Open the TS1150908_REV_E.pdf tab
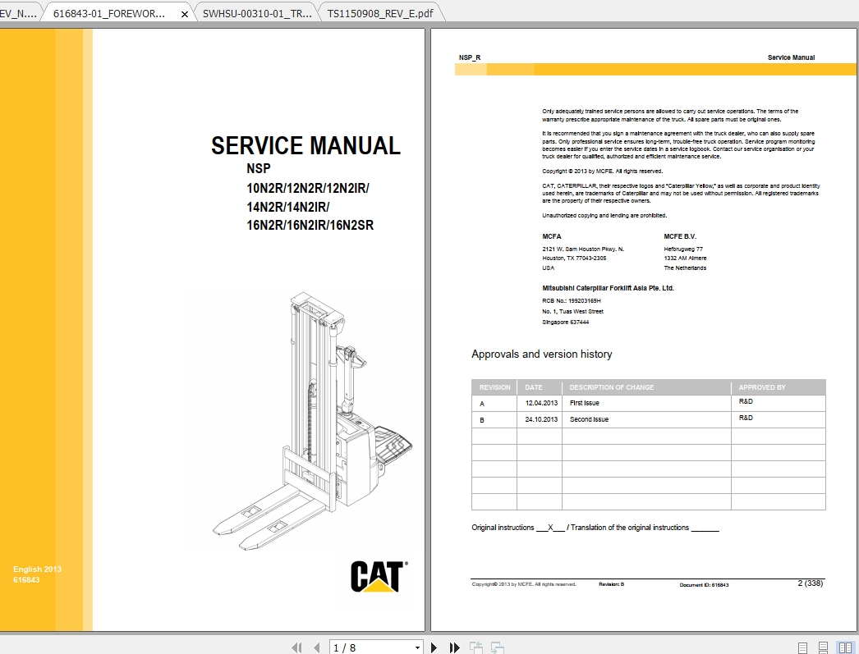Viewport: 859px width, 654px height. point(380,13)
